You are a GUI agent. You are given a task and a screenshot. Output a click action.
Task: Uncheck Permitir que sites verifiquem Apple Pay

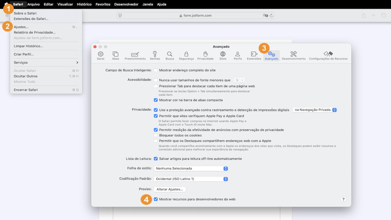156,116
